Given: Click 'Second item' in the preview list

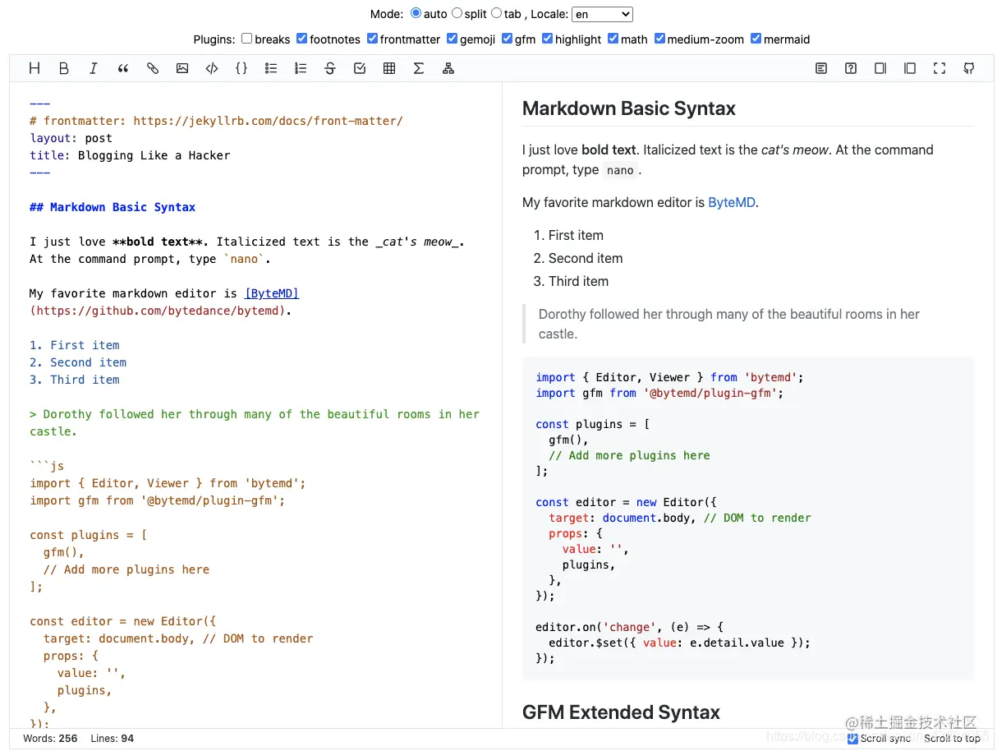Looking at the screenshot, I should [586, 258].
